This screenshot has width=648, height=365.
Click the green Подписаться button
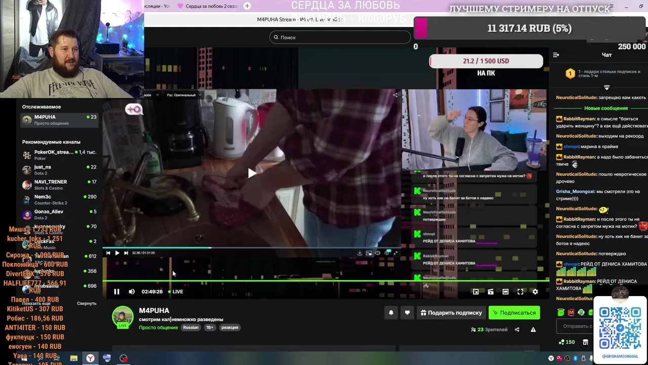tap(514, 313)
